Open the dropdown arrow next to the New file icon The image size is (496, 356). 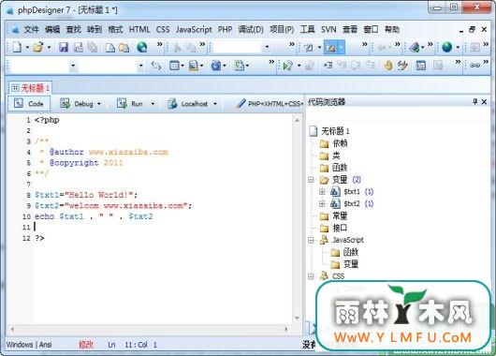(x=27, y=48)
